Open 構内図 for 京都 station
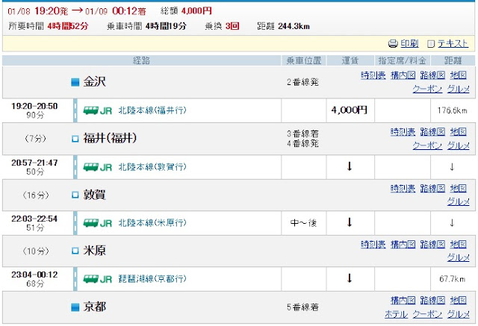 403,300
